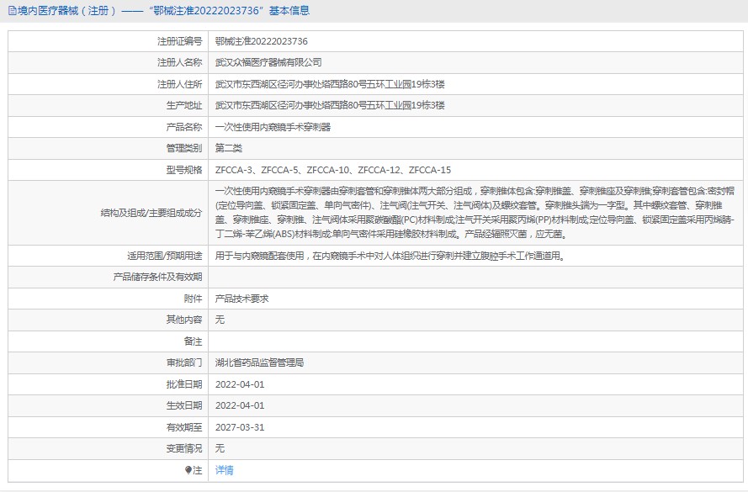Select model specs ZFCCA-3、ZFCCA-5 text
748x492 pixels.
[333, 170]
